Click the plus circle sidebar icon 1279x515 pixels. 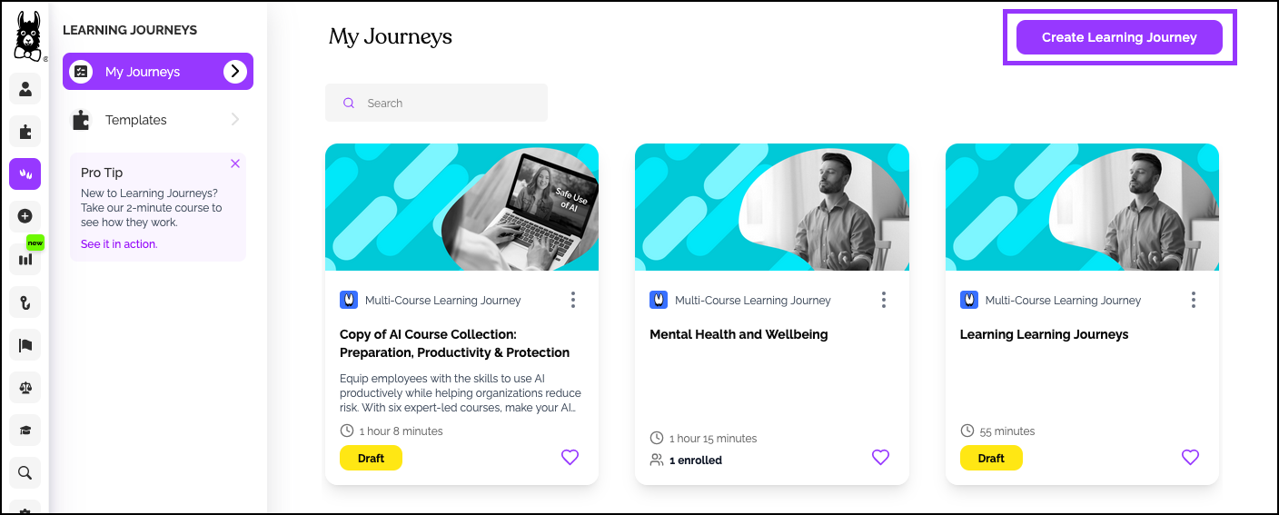[x=25, y=216]
